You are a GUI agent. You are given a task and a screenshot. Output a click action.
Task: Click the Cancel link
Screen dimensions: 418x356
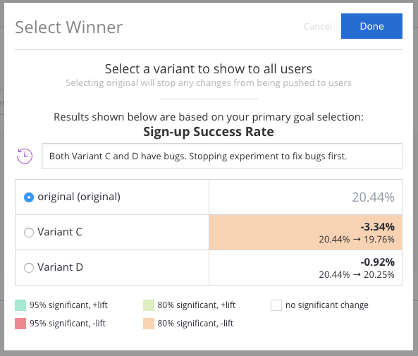coord(318,26)
